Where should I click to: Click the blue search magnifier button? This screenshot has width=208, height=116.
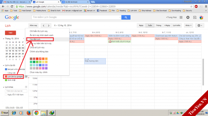tap(126, 17)
